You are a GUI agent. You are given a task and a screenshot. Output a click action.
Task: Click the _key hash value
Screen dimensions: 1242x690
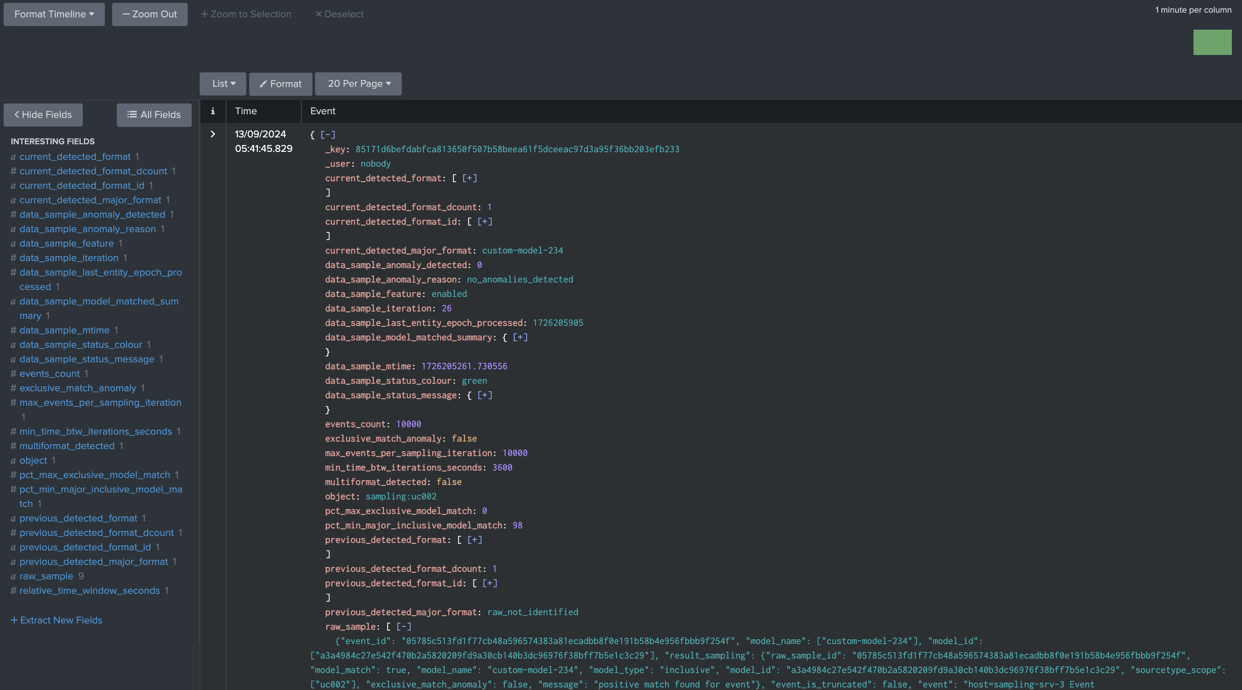[x=517, y=149]
